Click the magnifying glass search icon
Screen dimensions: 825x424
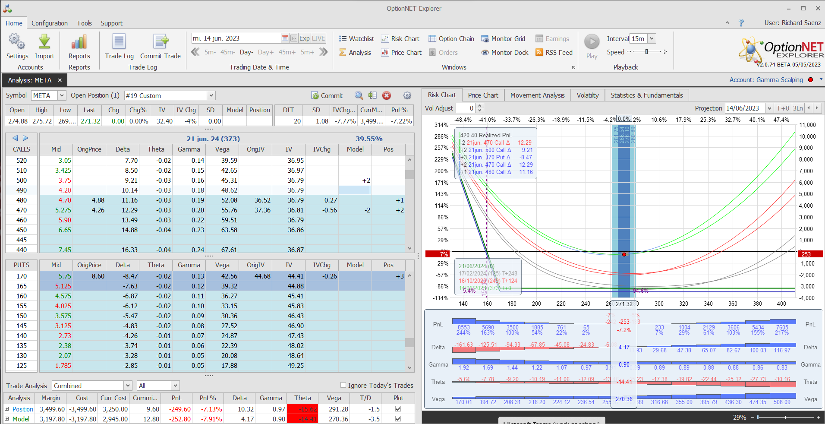pyautogui.click(x=359, y=95)
